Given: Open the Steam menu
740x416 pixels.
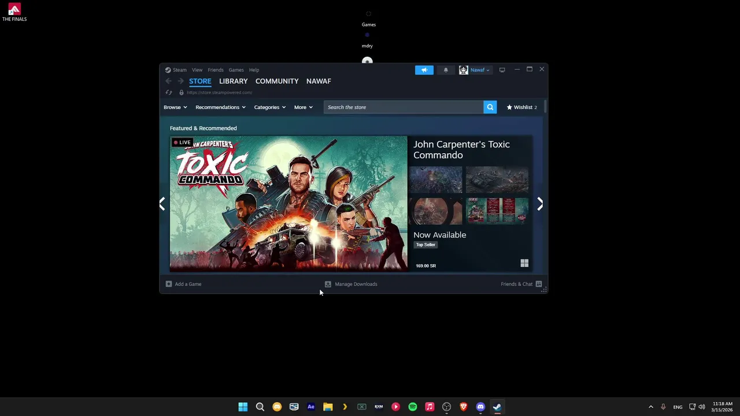Looking at the screenshot, I should pos(180,70).
